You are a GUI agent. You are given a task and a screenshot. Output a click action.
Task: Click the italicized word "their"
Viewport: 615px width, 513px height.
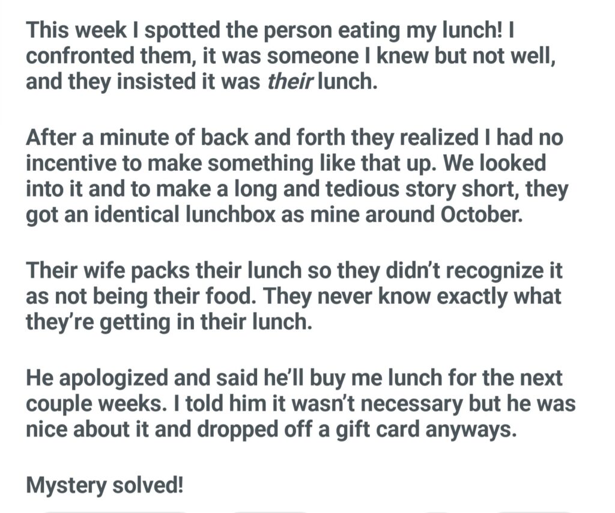point(290,81)
